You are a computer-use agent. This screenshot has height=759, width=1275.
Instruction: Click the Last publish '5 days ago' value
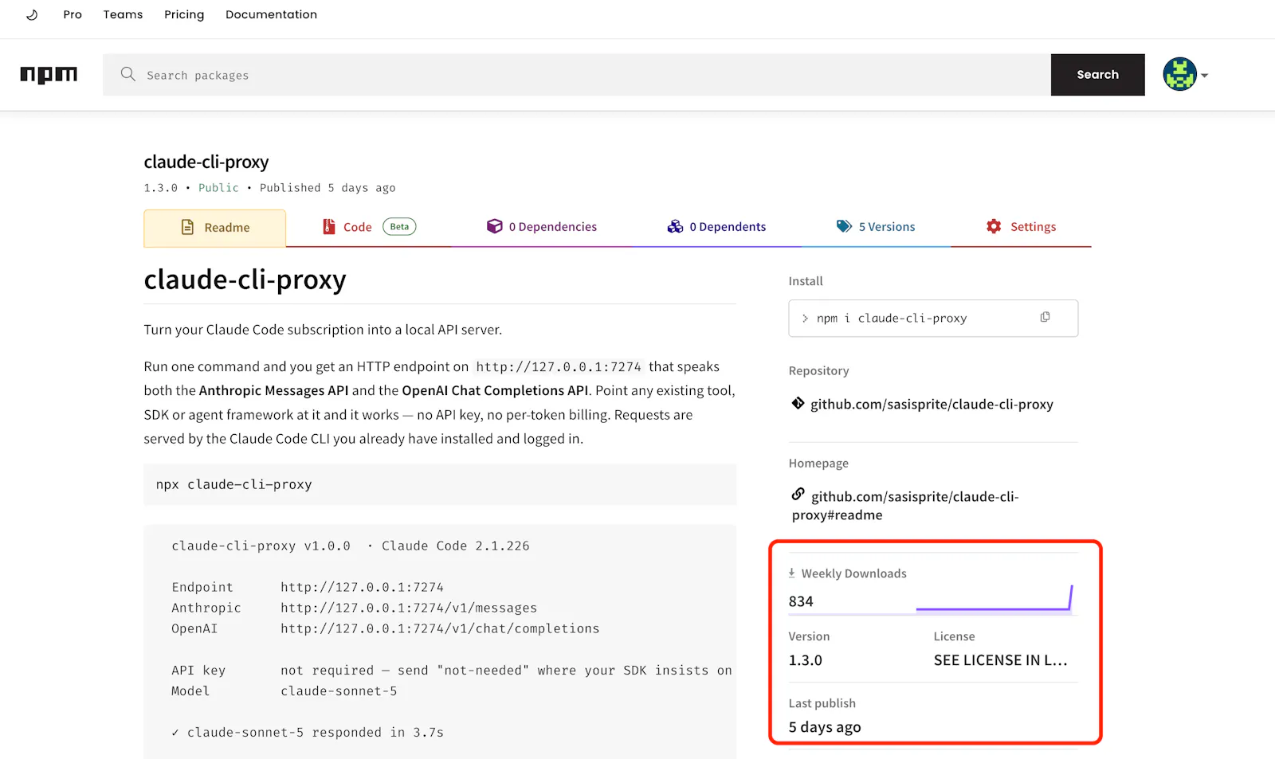[x=825, y=727]
